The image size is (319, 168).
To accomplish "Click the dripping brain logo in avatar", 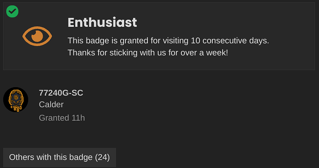I will pyautogui.click(x=16, y=101).
